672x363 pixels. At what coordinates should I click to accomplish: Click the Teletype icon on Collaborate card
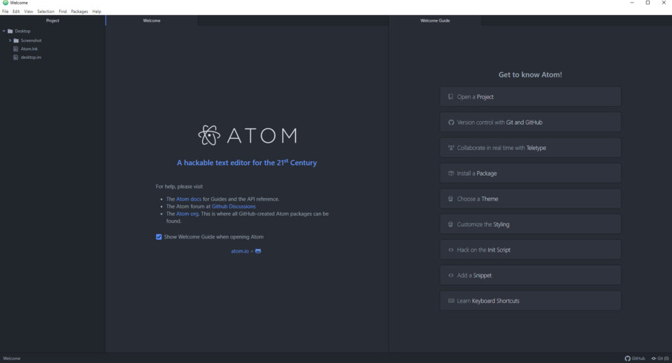[451, 147]
